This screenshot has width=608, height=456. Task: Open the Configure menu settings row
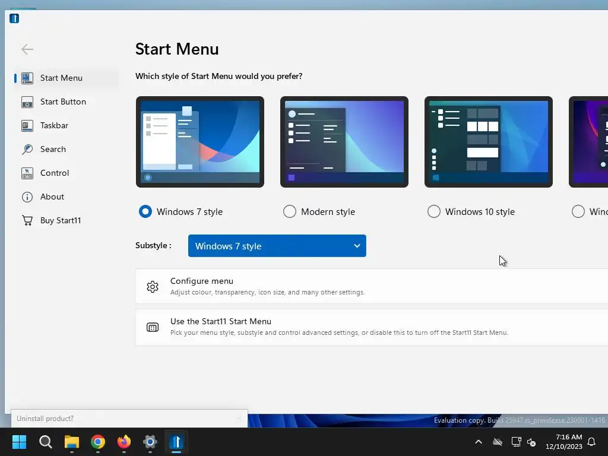coord(372,286)
